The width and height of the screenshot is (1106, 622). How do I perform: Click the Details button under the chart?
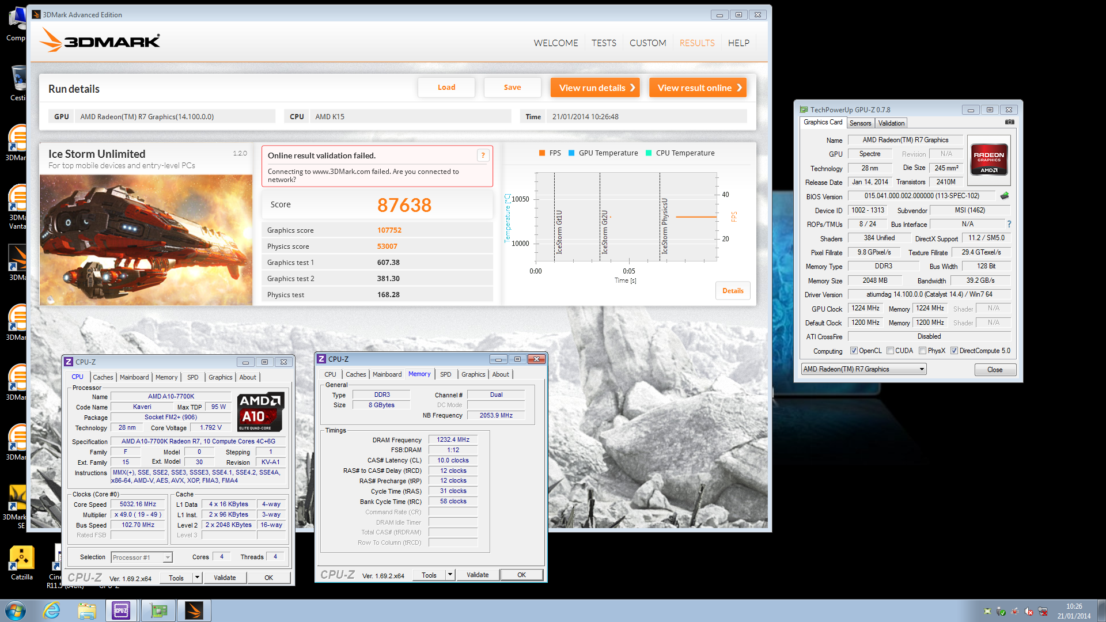point(733,291)
